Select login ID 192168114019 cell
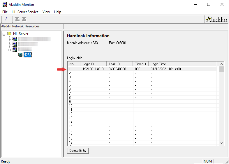Viewport: 229px width, 164px height. pyautogui.click(x=93, y=69)
